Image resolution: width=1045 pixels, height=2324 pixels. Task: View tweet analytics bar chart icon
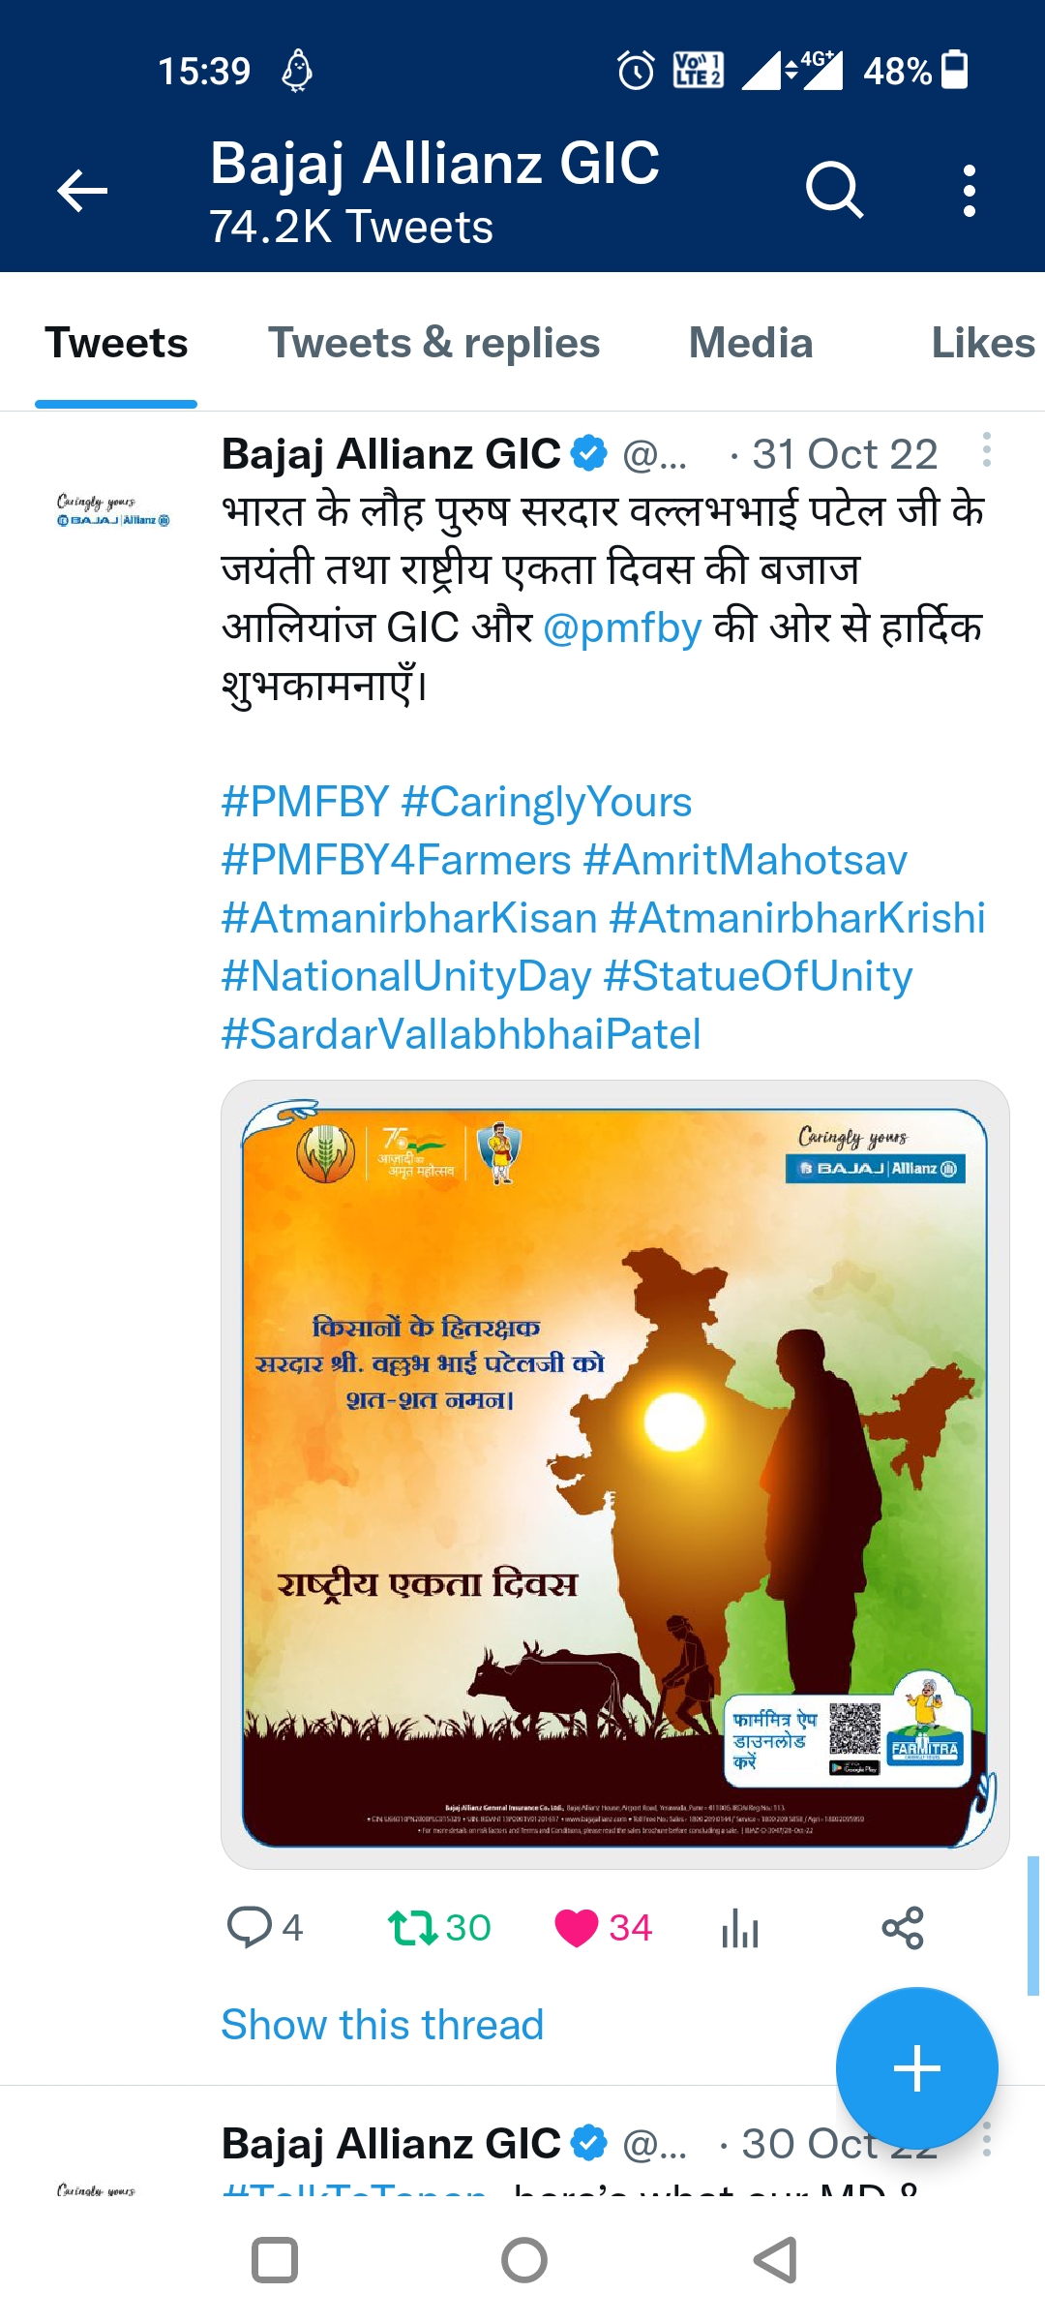(x=740, y=1927)
